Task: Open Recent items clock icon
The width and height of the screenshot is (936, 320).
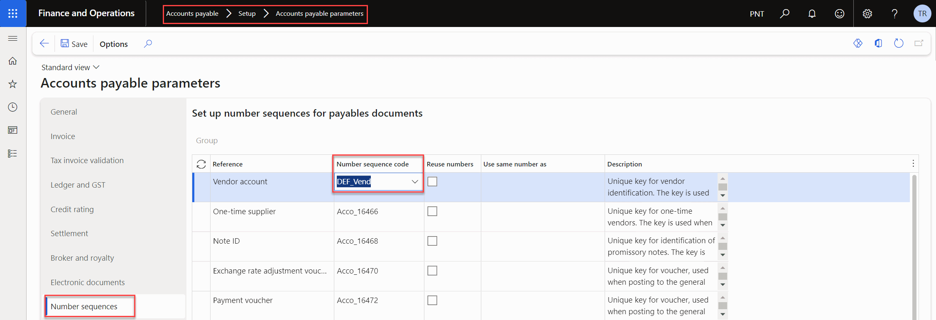Action: tap(13, 107)
